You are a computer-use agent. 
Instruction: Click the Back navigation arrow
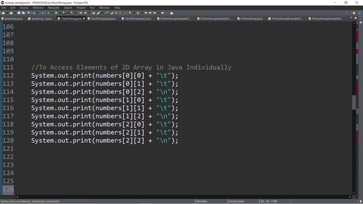155,13
